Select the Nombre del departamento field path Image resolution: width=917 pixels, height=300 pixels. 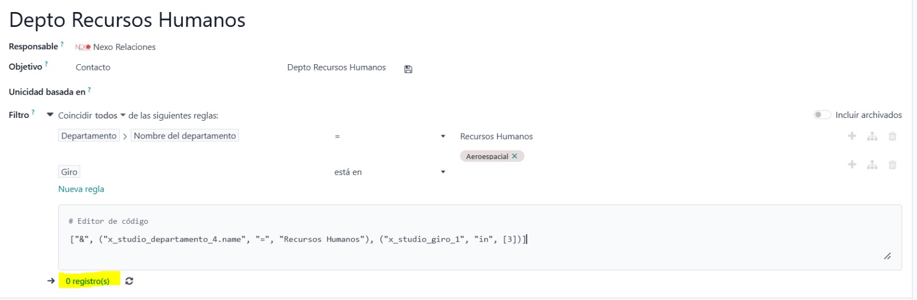pyautogui.click(x=185, y=136)
